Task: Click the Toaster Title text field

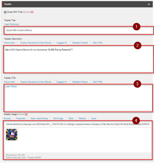Action: [x=79, y=30]
